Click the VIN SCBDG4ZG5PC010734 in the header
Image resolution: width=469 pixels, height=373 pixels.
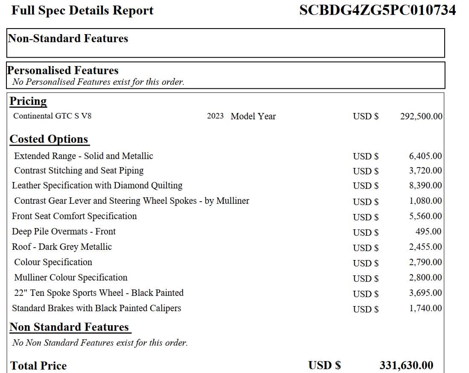click(x=377, y=10)
